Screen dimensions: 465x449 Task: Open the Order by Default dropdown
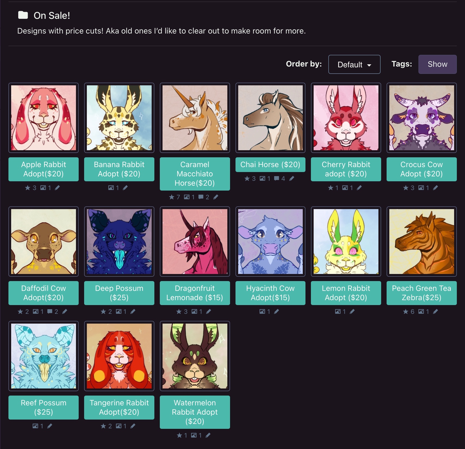pyautogui.click(x=354, y=65)
